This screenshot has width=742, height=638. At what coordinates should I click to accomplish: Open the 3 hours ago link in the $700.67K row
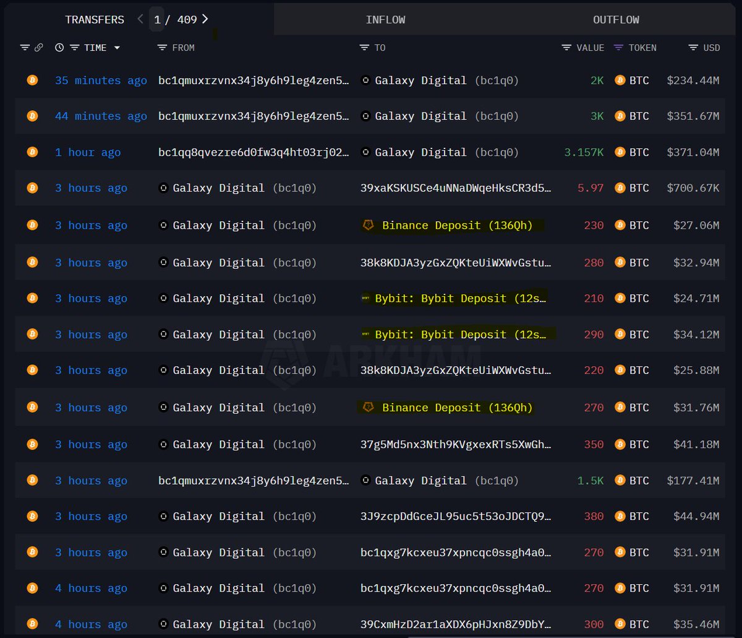(91, 188)
